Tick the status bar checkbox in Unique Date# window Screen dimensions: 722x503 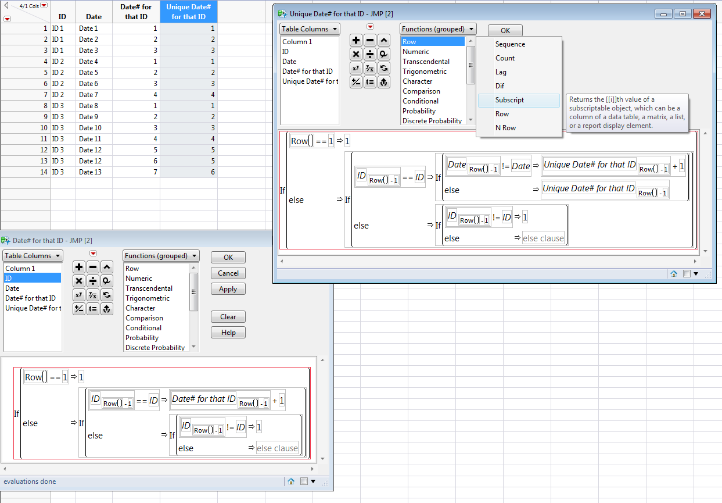tap(687, 273)
